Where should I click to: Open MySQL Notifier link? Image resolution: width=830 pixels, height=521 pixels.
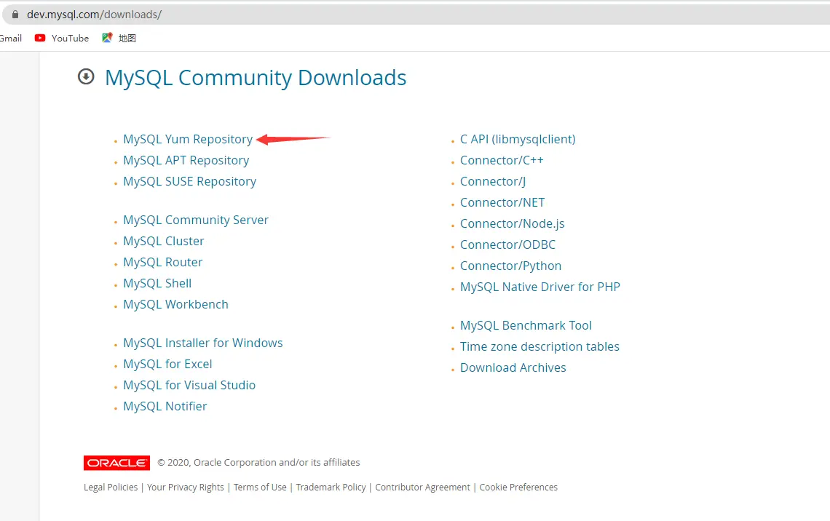pyautogui.click(x=165, y=407)
